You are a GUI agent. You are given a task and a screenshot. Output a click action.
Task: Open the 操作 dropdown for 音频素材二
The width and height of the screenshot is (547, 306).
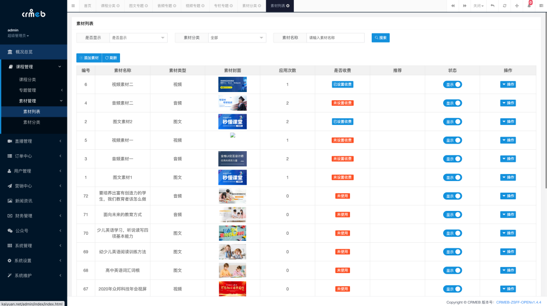coord(507,103)
